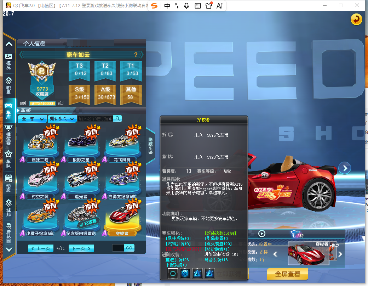Select the 穿梭者 skin thumbnail
368x286 pixels.
309,253
